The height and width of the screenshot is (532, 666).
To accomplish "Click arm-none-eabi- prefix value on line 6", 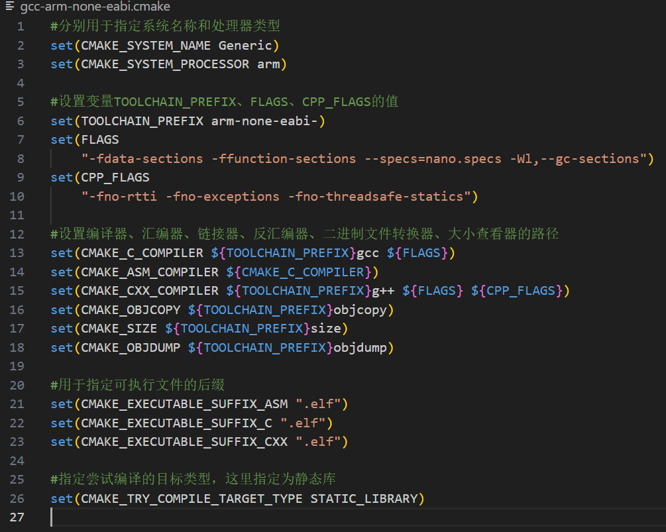I will (x=264, y=121).
